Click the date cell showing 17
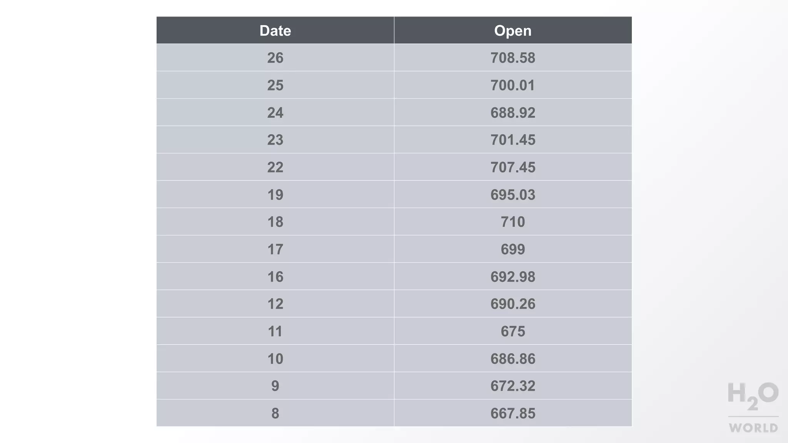Viewport: 788px width, 443px height. point(275,249)
